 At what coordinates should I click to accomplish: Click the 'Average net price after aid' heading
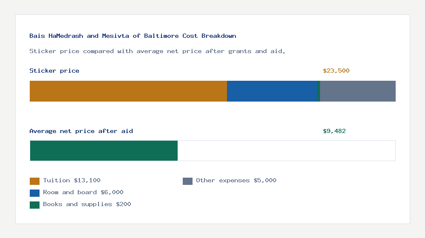(81, 131)
